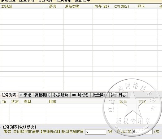Open the 任务列表 tab

[x=9, y=95]
